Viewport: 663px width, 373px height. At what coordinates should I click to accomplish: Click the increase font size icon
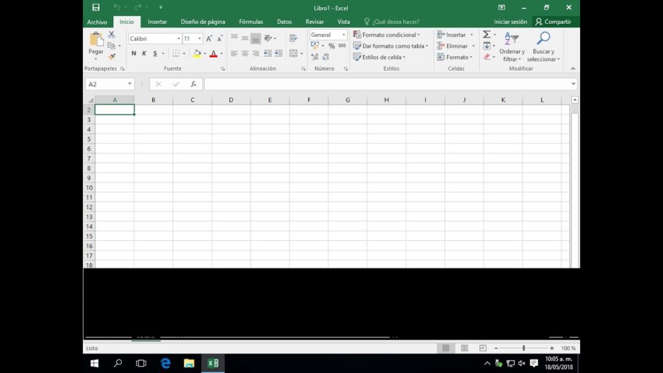[x=209, y=39]
